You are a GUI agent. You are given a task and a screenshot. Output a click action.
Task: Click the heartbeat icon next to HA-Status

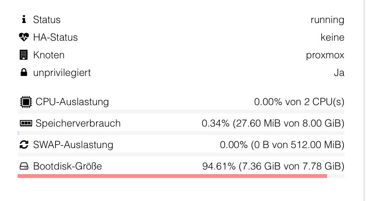coord(24,37)
